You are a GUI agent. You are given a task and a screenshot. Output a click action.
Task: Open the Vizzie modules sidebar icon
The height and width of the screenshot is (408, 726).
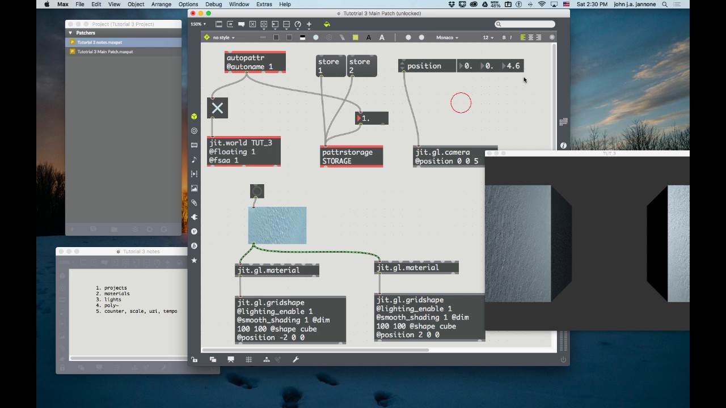[194, 232]
